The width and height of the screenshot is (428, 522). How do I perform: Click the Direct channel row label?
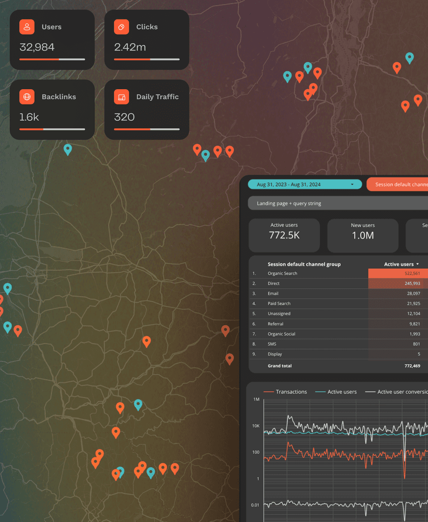[x=273, y=283]
